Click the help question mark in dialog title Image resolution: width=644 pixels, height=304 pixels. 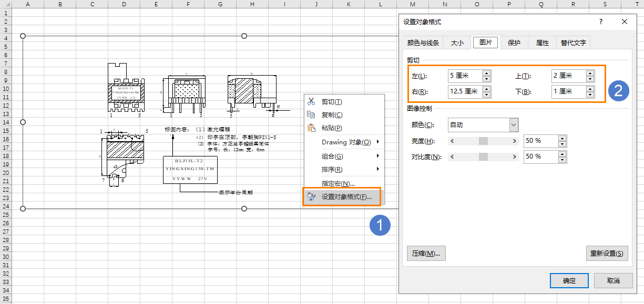(600, 22)
